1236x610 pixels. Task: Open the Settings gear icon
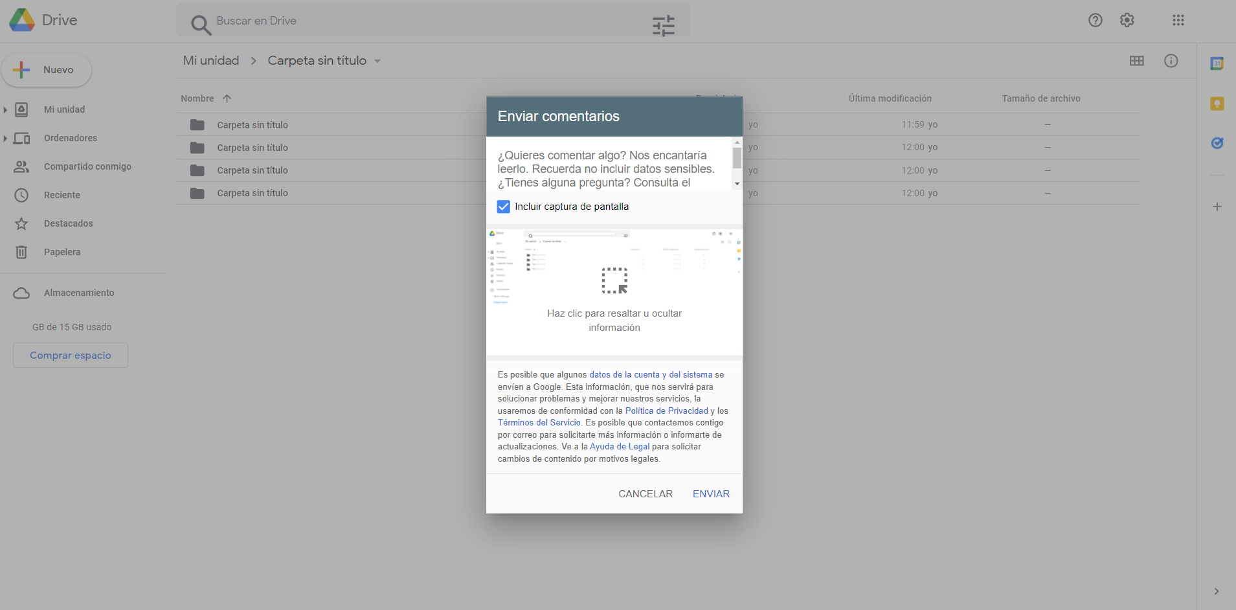point(1127,20)
